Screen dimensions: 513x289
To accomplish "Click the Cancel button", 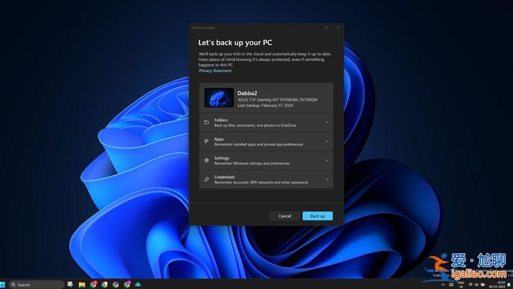I will pos(284,216).
